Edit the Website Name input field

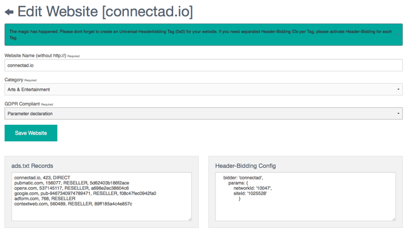click(203, 65)
